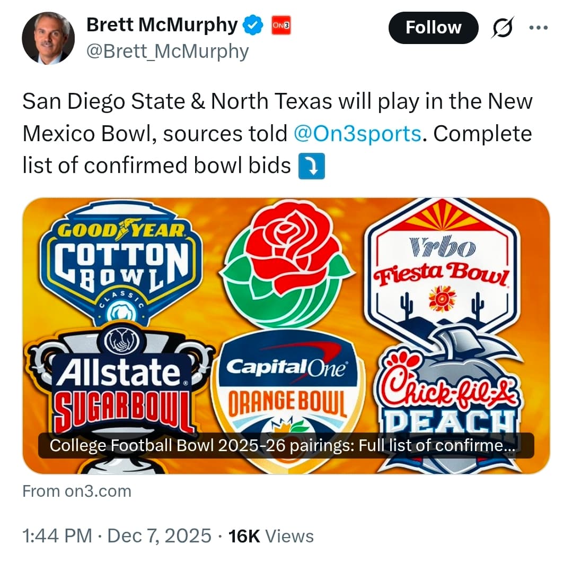
Task: Open the @On3sports mention link
Action: click(357, 134)
